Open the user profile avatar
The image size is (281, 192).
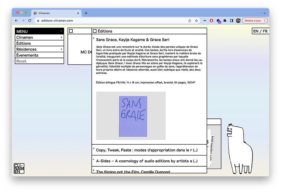(x=238, y=21)
